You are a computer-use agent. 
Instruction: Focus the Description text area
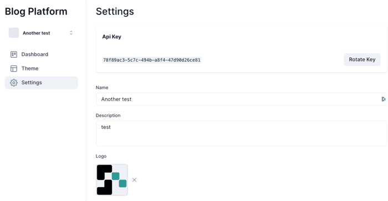(241, 133)
